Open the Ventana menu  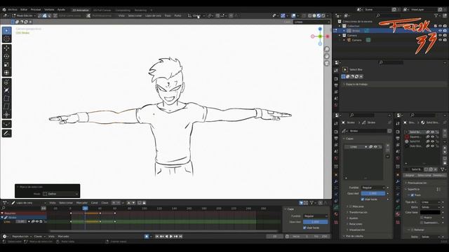[49, 9]
